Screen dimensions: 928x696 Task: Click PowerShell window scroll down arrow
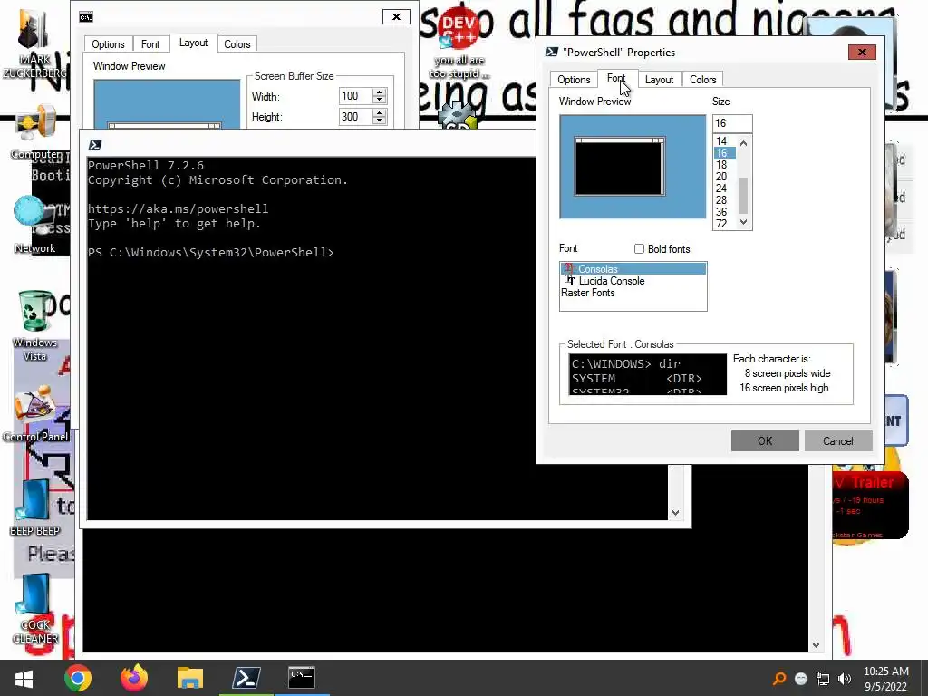(x=675, y=513)
